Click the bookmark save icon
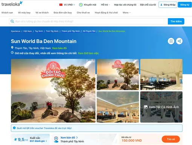 [171, 41]
